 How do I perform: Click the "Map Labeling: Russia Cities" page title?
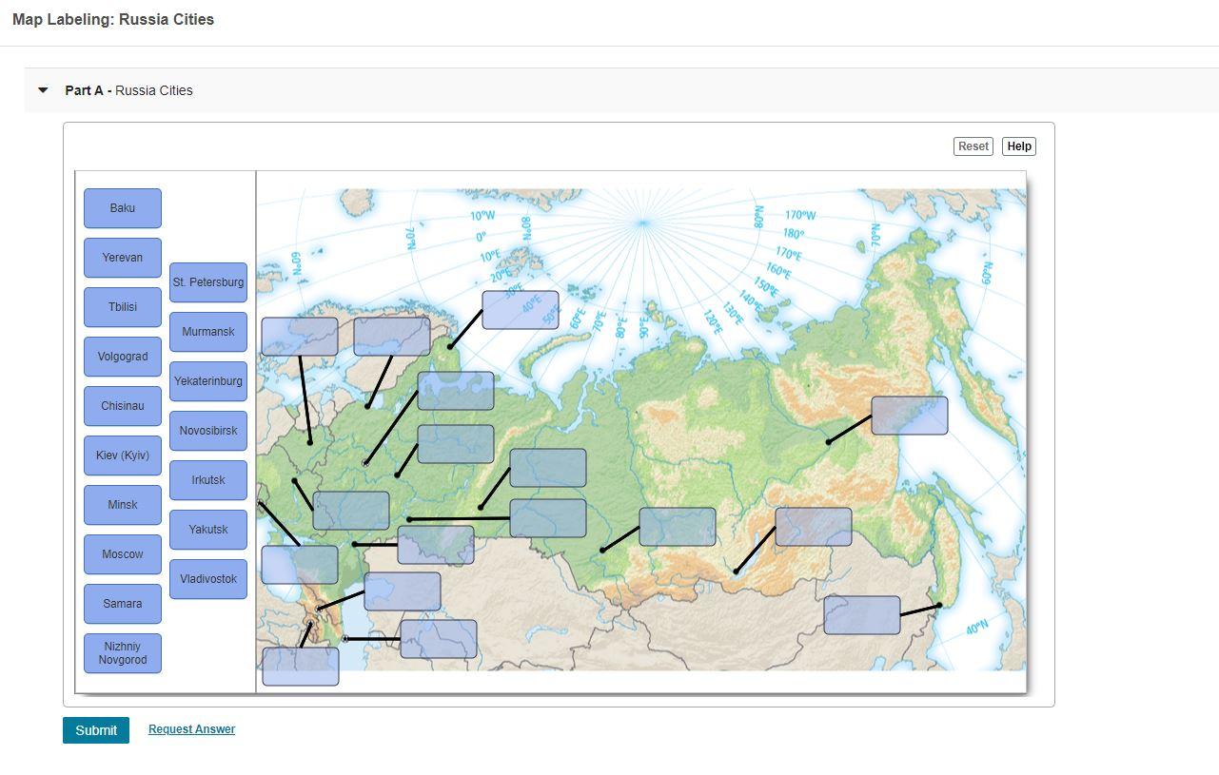[x=113, y=20]
